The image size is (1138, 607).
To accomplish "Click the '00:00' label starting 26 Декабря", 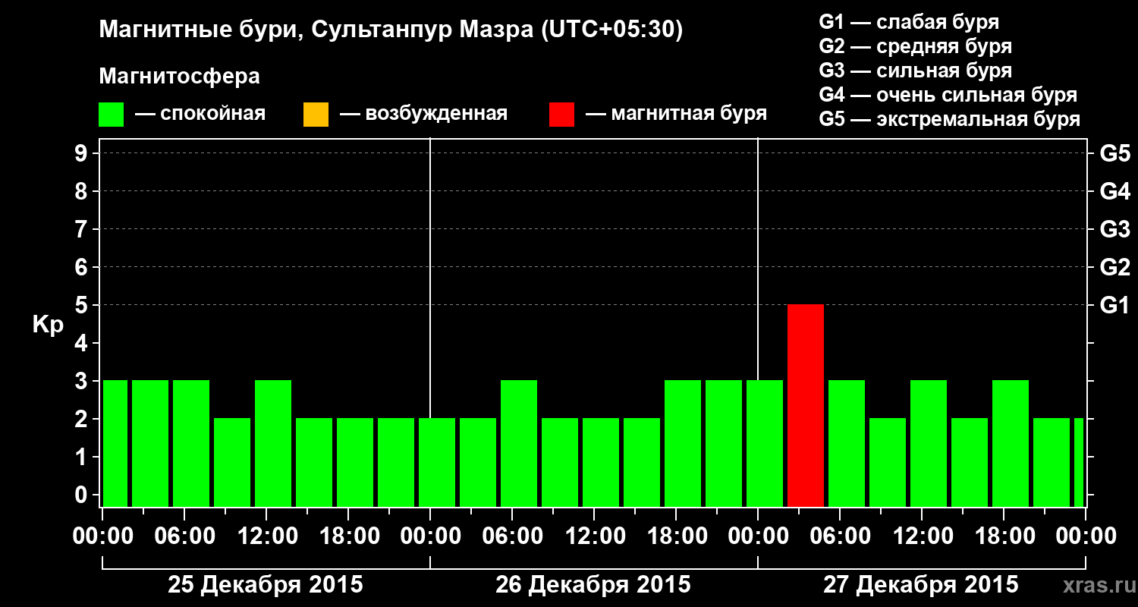I will pyautogui.click(x=430, y=536).
